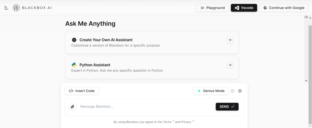Focus the Message Blackbox input field
The width and height of the screenshot is (312, 128).
coord(146,106)
